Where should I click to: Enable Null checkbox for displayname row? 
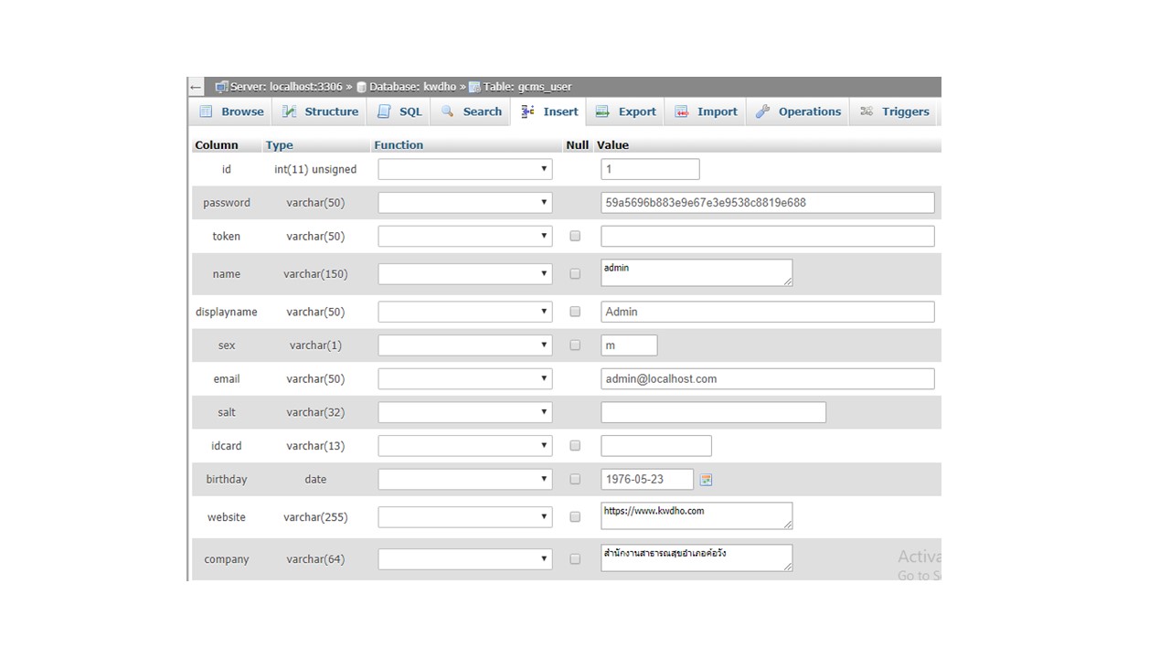575,312
